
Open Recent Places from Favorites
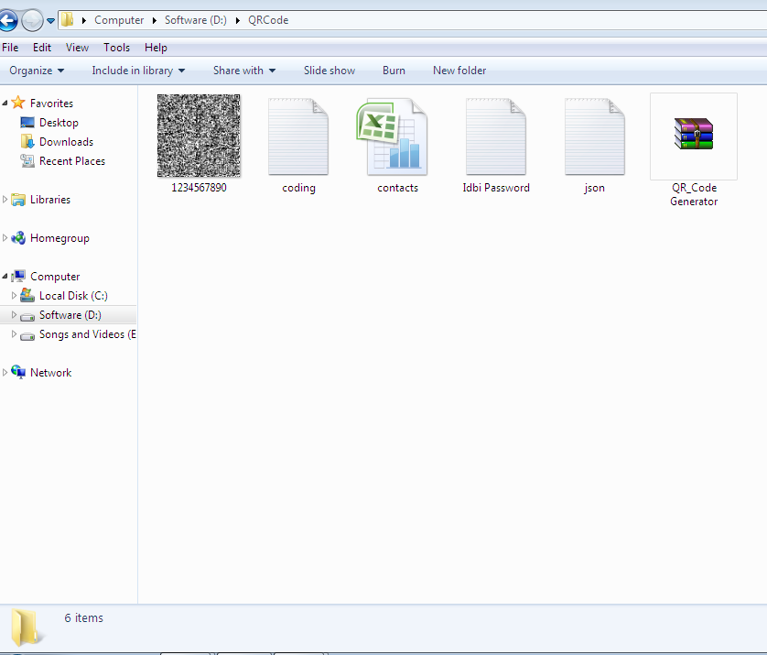tap(72, 161)
